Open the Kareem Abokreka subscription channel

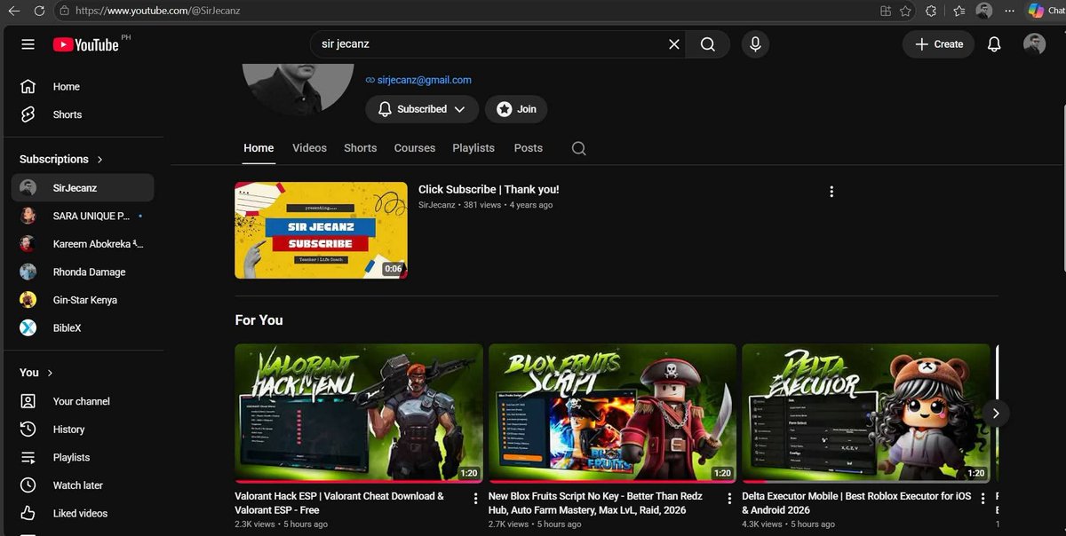click(x=83, y=244)
